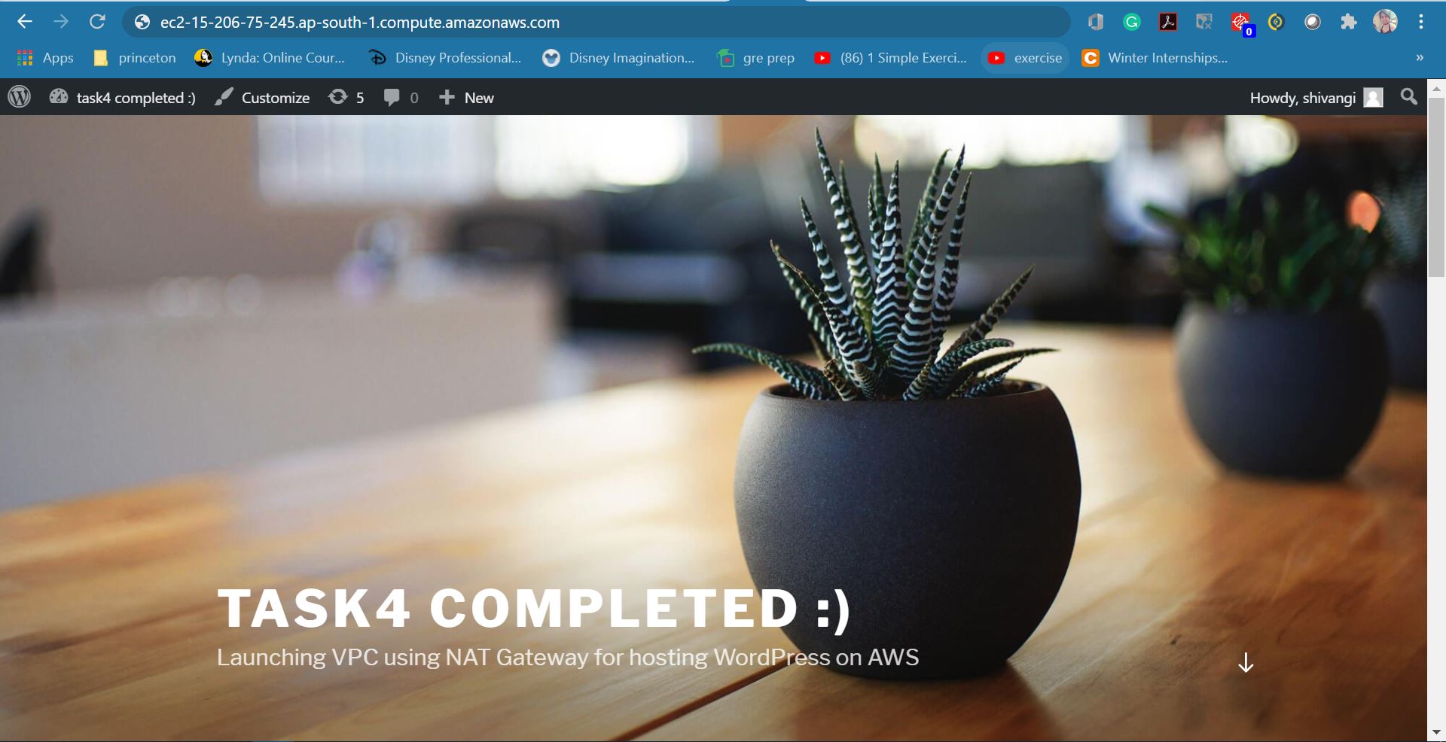
Task: Click Customize in the admin bar
Action: click(262, 98)
